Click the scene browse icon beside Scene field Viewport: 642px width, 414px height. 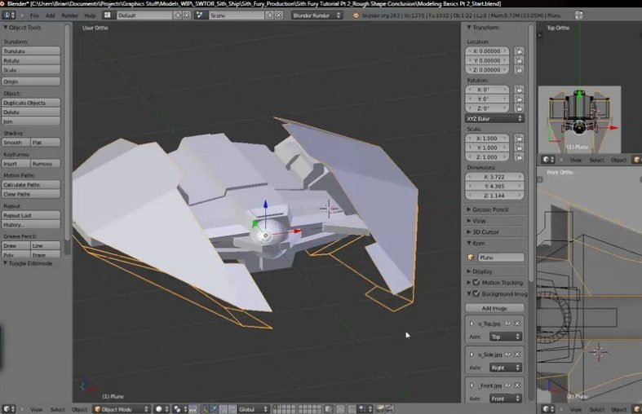[x=199, y=15]
